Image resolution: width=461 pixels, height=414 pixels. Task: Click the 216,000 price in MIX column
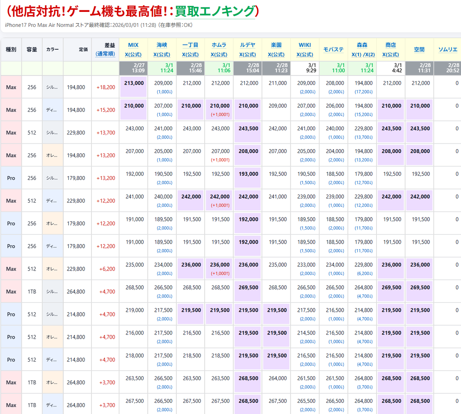point(135,333)
